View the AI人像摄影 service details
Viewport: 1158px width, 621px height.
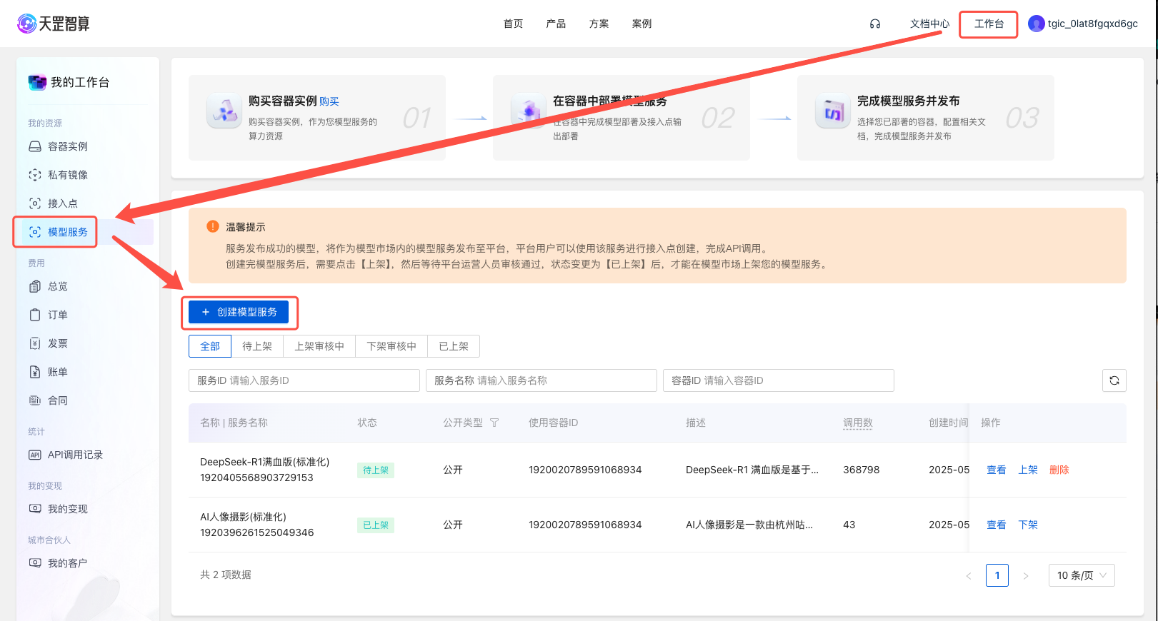(x=996, y=525)
